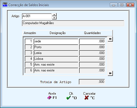Advance rows with fast-forward arrows button
The image size is (137, 108).
[110, 73]
